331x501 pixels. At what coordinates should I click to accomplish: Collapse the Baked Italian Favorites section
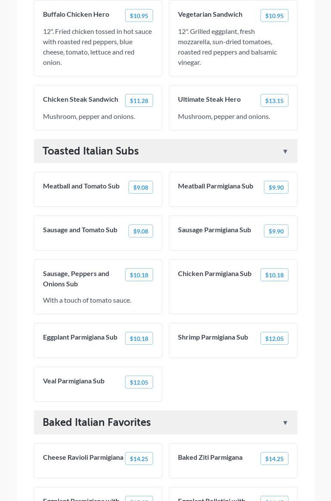pyautogui.click(x=285, y=423)
